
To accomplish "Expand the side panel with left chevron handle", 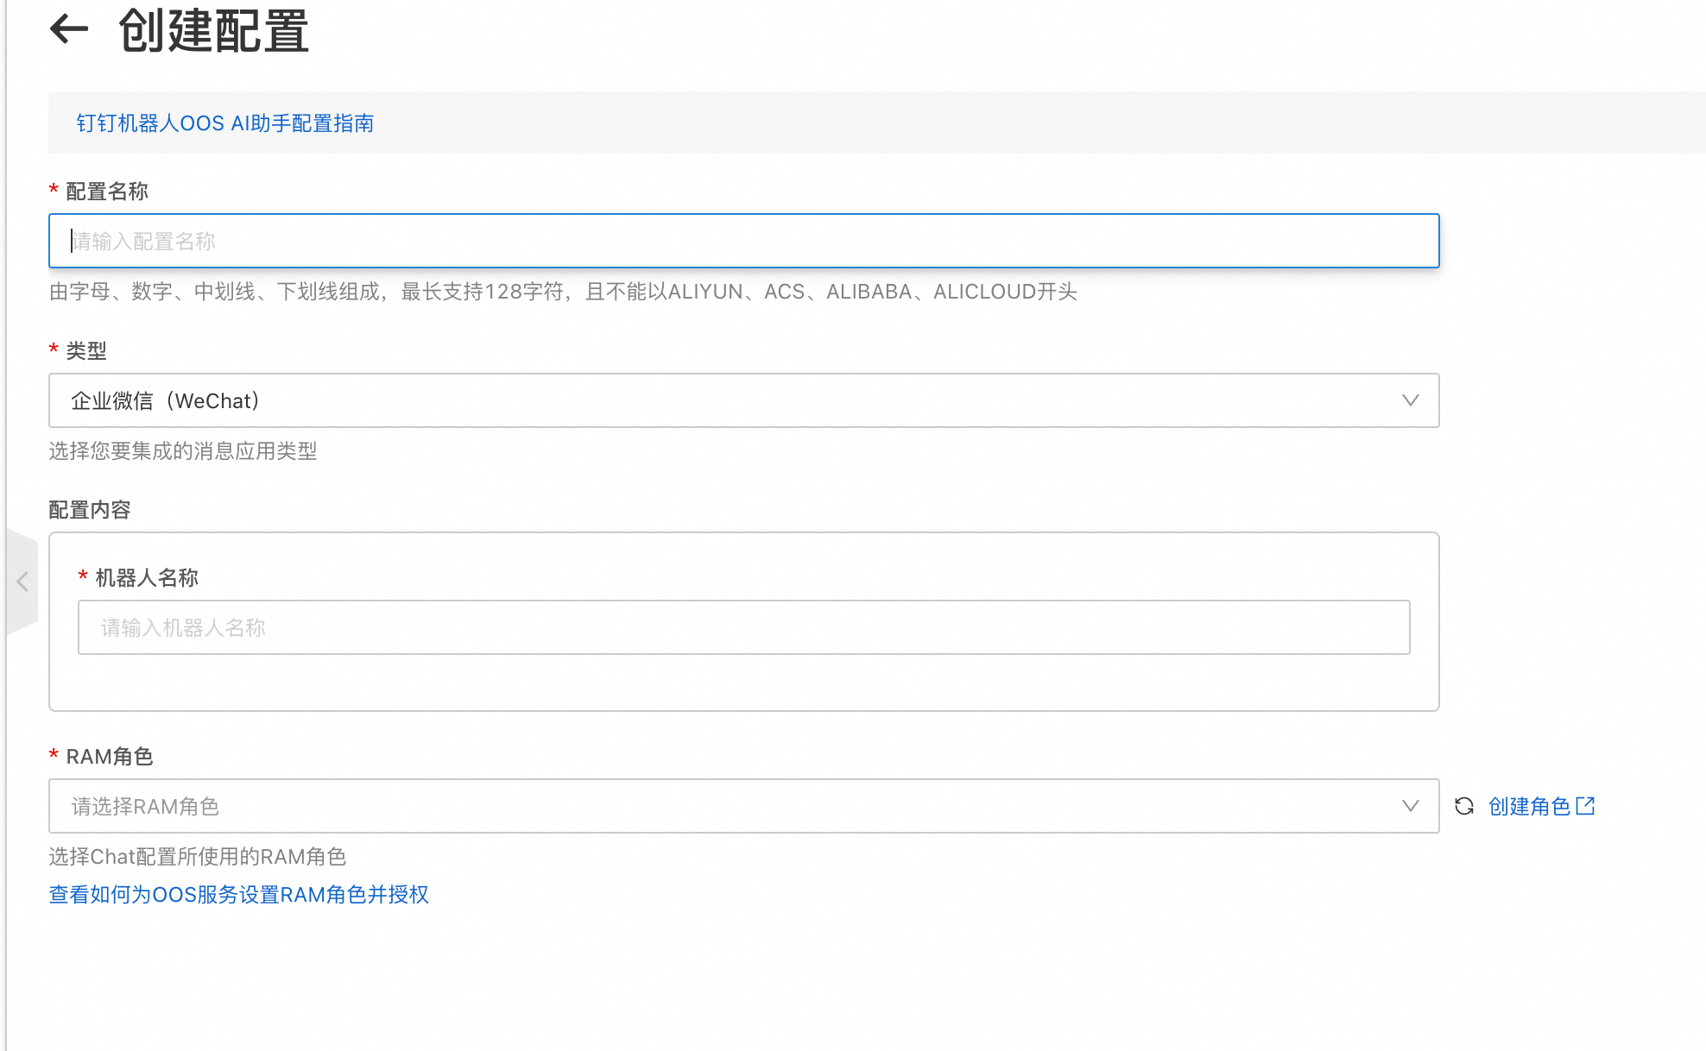I will tap(22, 582).
